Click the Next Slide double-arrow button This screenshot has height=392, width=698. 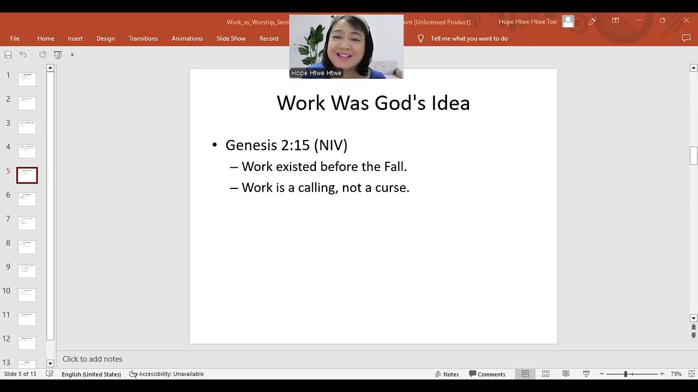(694, 335)
